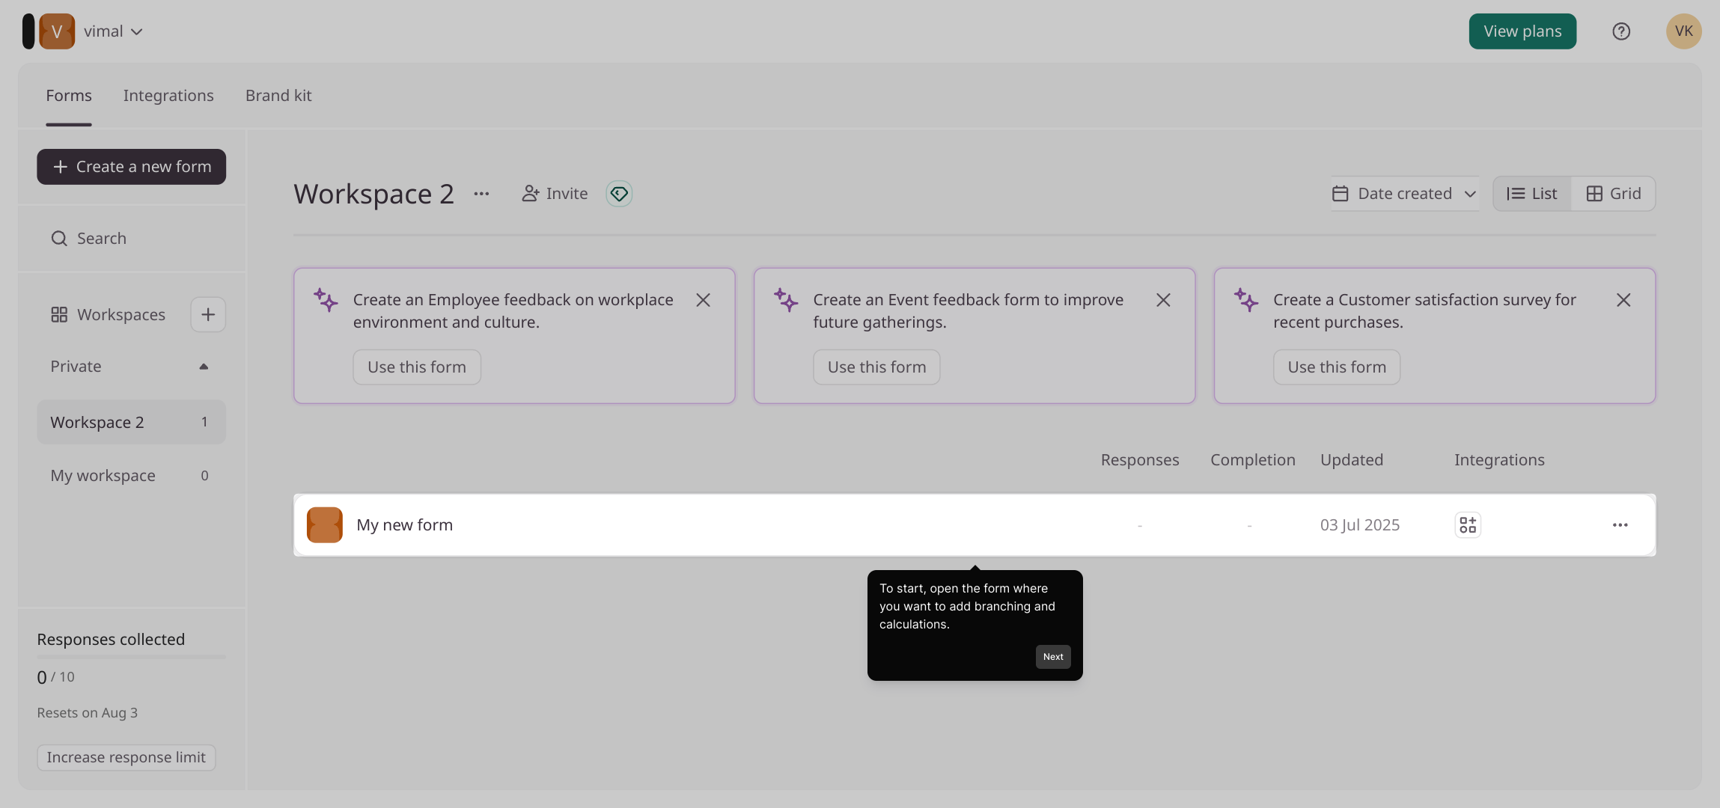Collapse the Private workspaces section
Image resolution: width=1720 pixels, height=808 pixels.
coord(204,367)
